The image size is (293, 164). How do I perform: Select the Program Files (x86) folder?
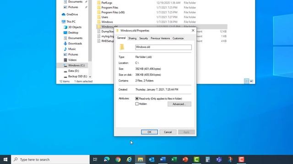tap(113, 12)
